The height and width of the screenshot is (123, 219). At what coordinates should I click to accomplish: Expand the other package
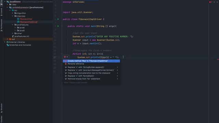click(13, 33)
